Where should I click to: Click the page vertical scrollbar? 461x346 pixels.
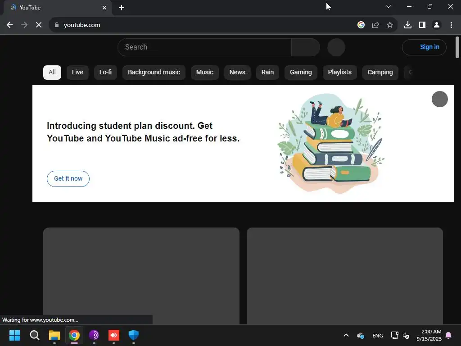pos(457,47)
